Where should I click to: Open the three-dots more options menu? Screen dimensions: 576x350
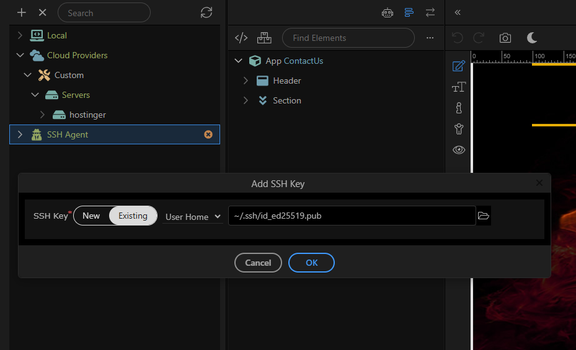pyautogui.click(x=430, y=38)
